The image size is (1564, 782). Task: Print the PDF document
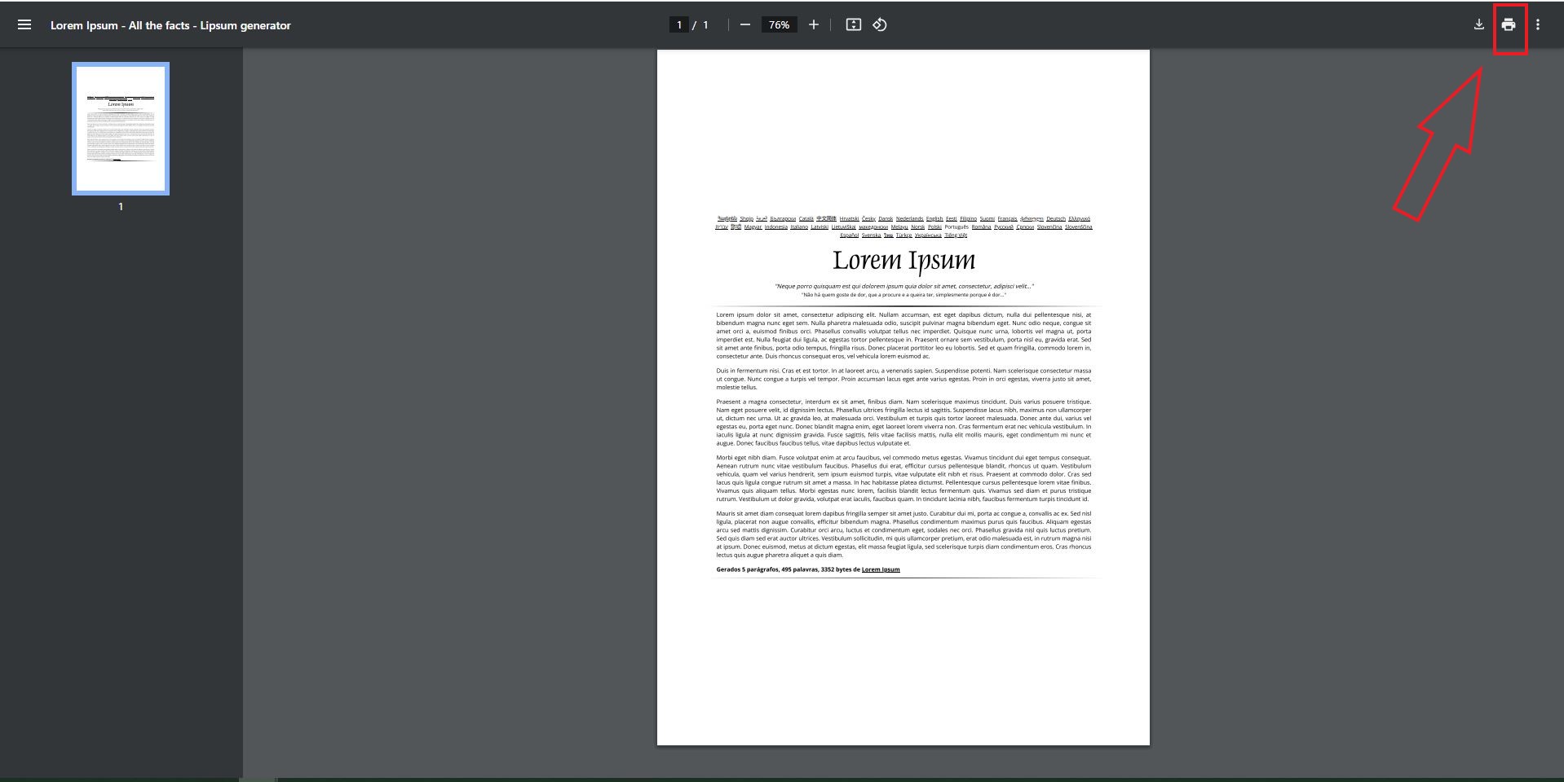click(1509, 24)
